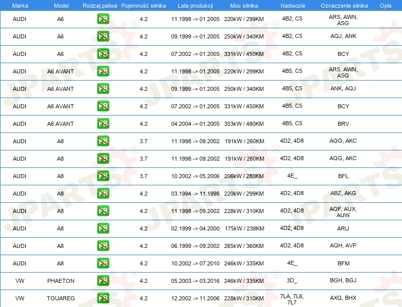Click the fuel icon in the ANK, AQJ row
402x307 pixels.
[103, 89]
